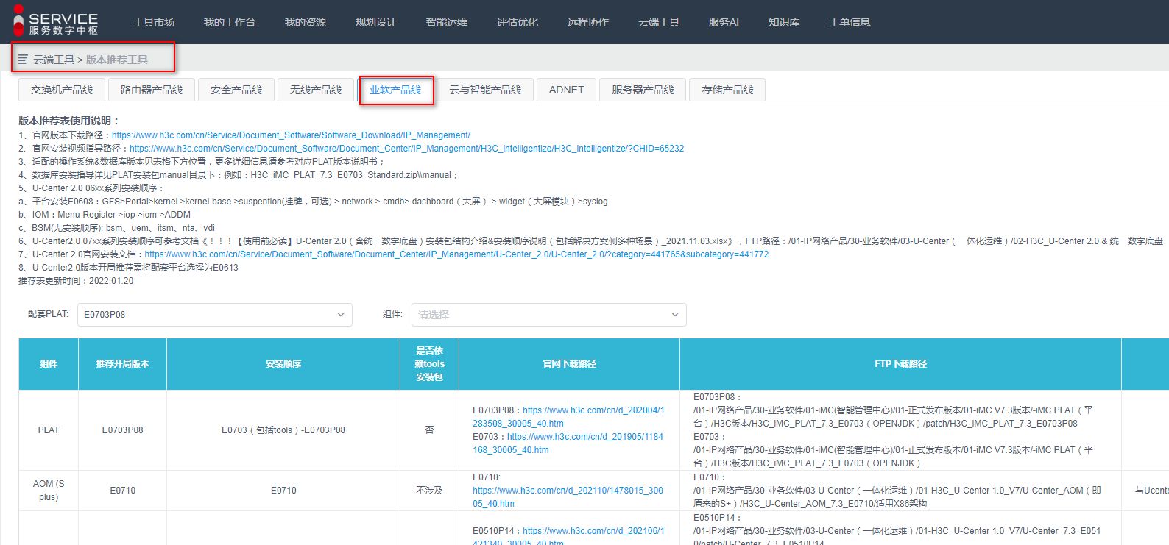Viewport: 1169px width, 545px height.
Task: Click the 官网下载路径 column header
Action: tap(569, 364)
